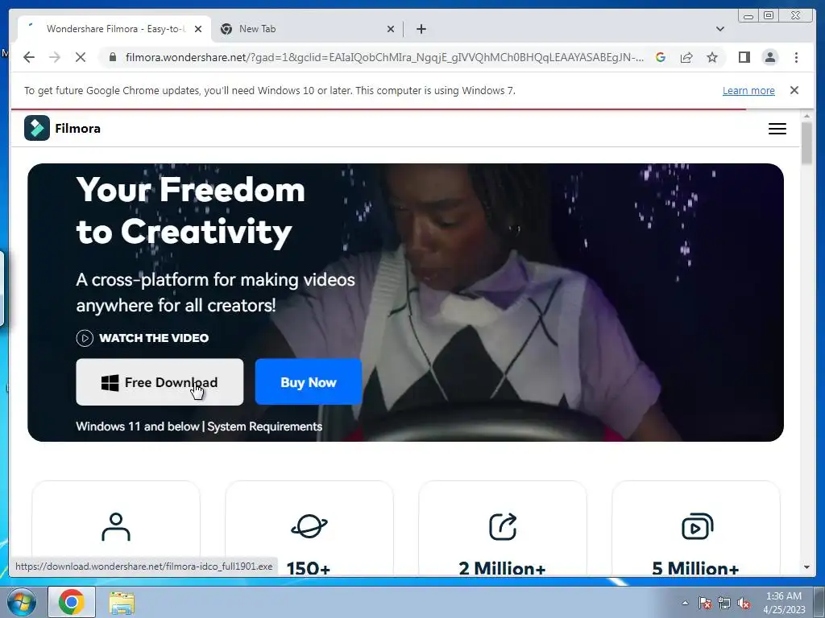
Task: Open the Chrome side panel icon
Action: tap(744, 57)
